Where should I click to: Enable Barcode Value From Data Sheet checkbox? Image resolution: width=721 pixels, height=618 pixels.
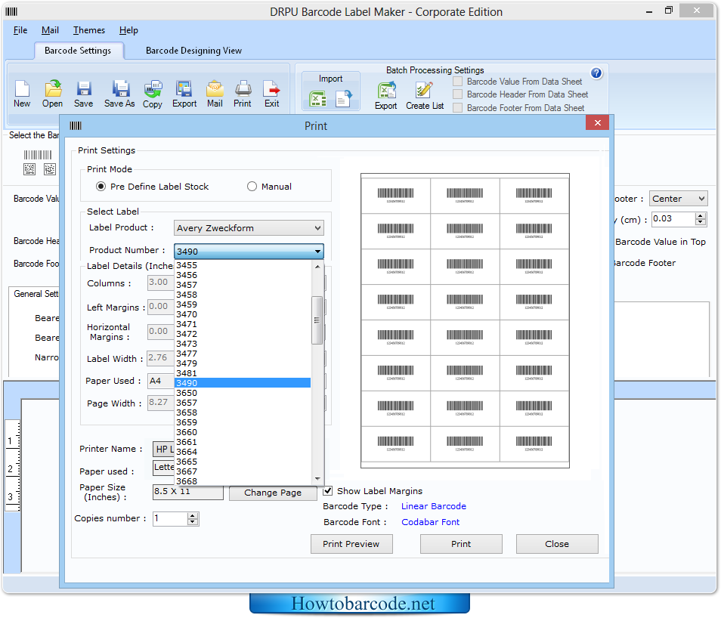point(457,82)
